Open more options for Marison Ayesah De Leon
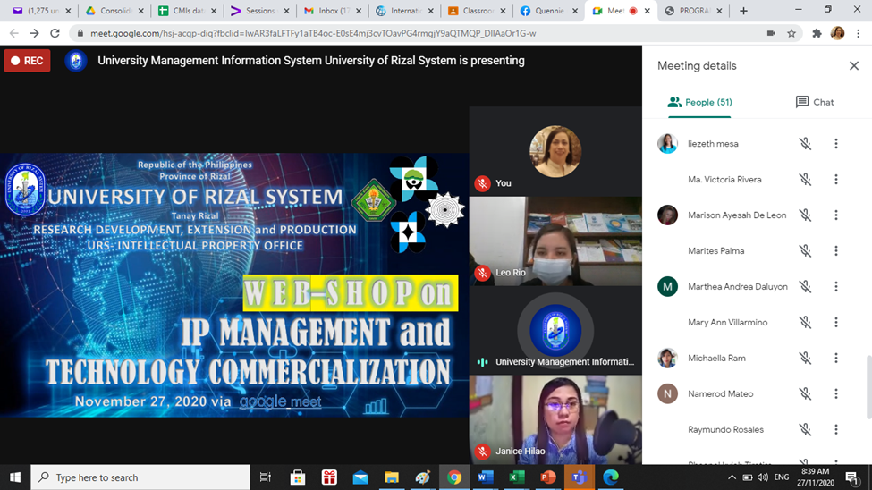The image size is (872, 490). [x=836, y=215]
